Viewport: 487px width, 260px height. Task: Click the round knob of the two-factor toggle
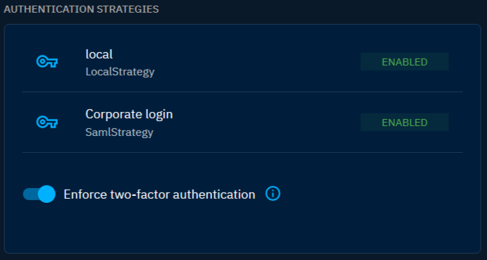47,194
